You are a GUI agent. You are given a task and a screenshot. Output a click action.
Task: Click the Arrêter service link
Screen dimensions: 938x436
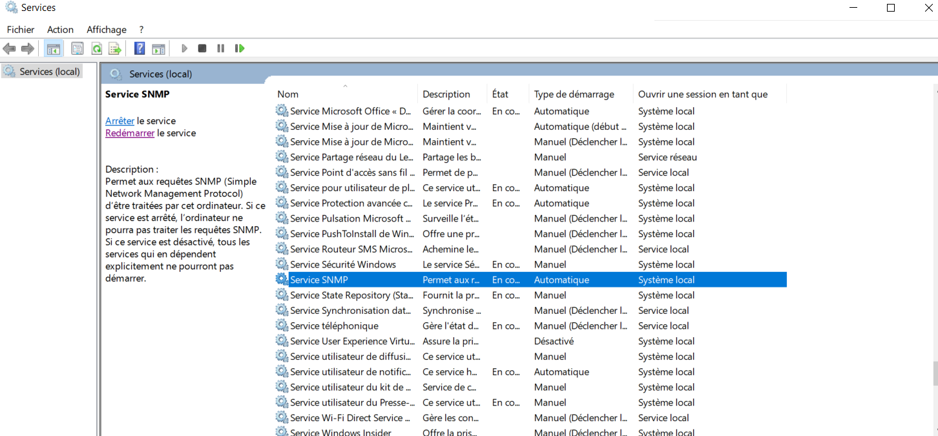point(120,121)
